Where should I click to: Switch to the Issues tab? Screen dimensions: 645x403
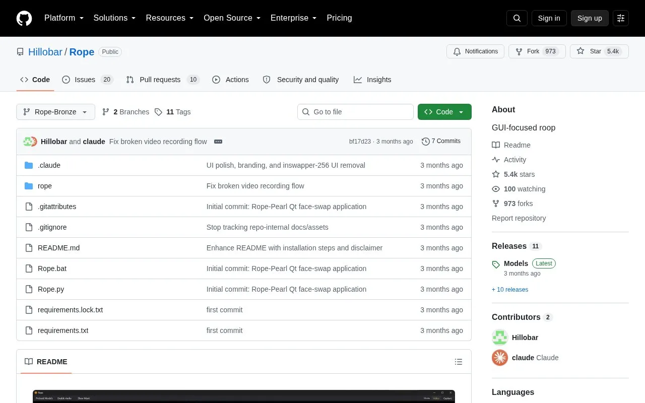click(88, 80)
